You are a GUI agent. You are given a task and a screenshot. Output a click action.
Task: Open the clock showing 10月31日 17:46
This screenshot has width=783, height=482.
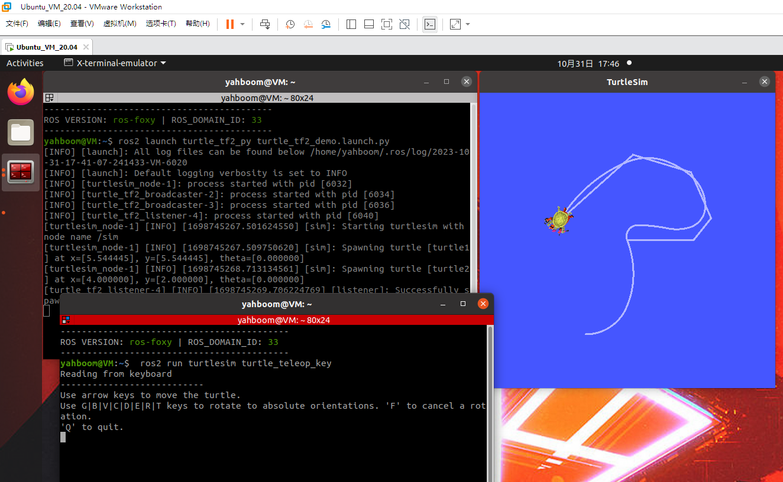pos(588,63)
